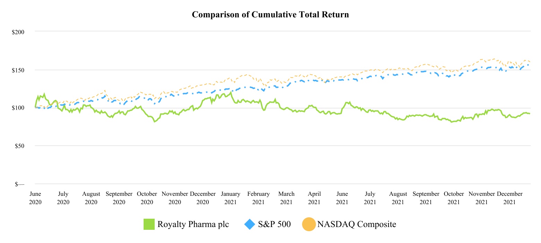Click the April 2021 x-axis label
Viewport: 541px width, 243px height.
point(314,198)
